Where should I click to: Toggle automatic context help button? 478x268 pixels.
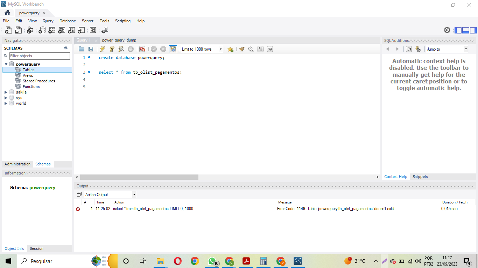coord(418,49)
